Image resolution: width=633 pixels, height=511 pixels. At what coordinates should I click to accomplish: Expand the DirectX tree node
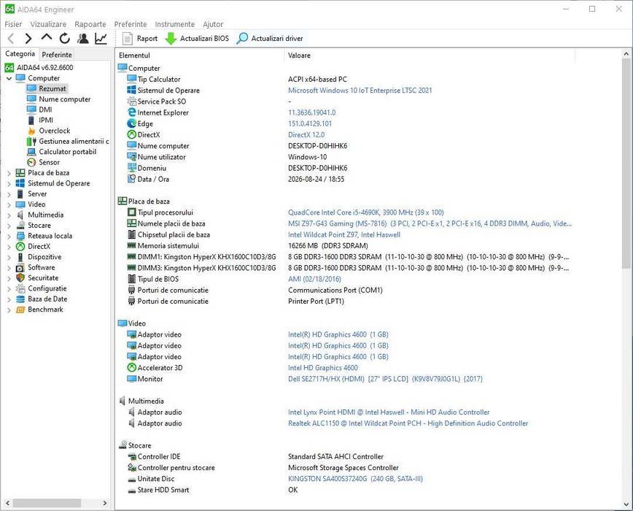coord(9,247)
